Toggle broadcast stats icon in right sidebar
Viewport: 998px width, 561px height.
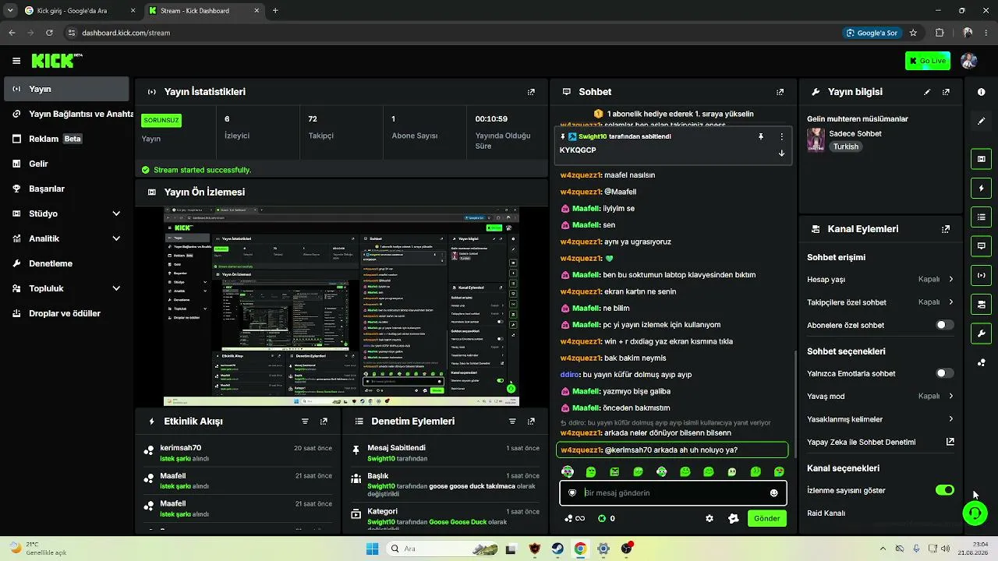[x=981, y=274]
